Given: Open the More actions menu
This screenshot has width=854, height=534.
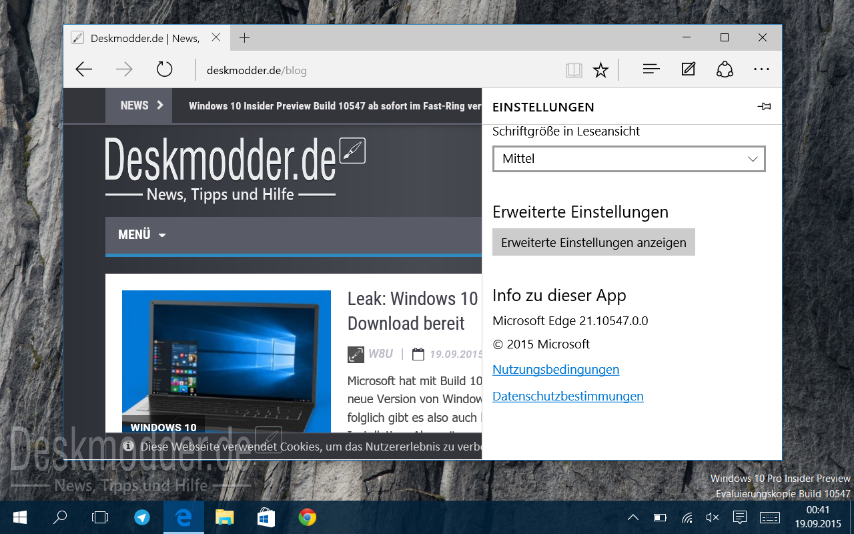Looking at the screenshot, I should pyautogui.click(x=762, y=69).
